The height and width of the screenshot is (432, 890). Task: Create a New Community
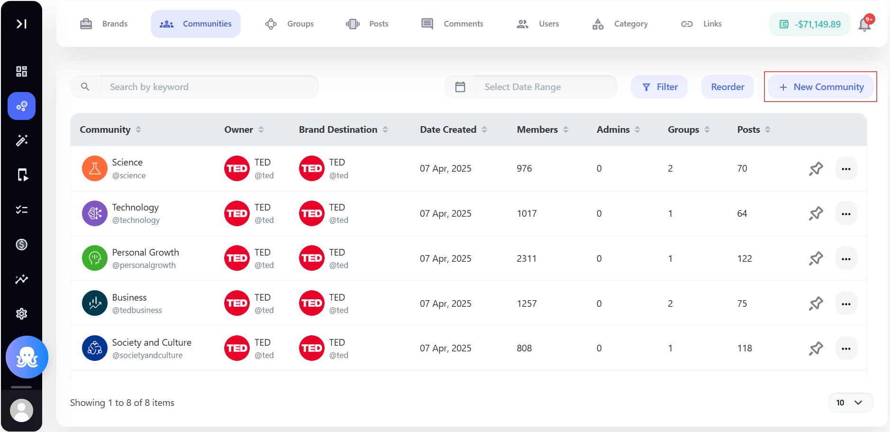pyautogui.click(x=821, y=87)
